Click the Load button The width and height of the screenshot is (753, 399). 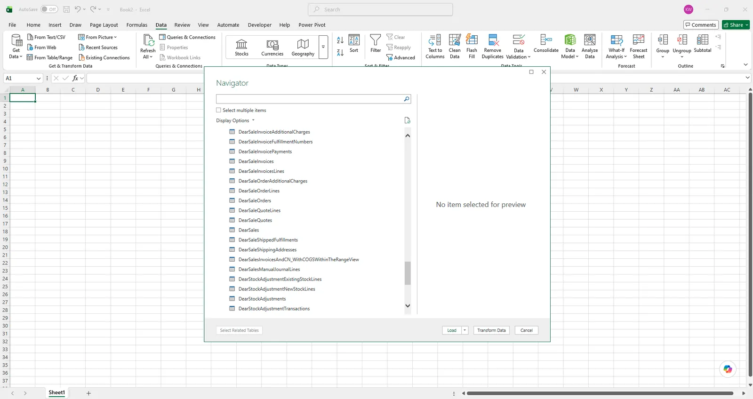(x=452, y=330)
